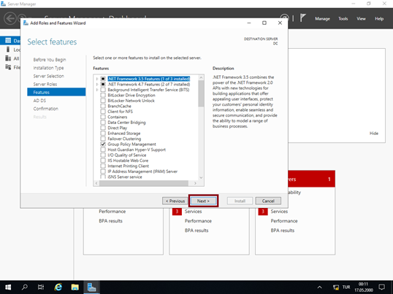The image size is (393, 294).
Task: Check IIS Hostable Web Core
Action: coord(103,160)
